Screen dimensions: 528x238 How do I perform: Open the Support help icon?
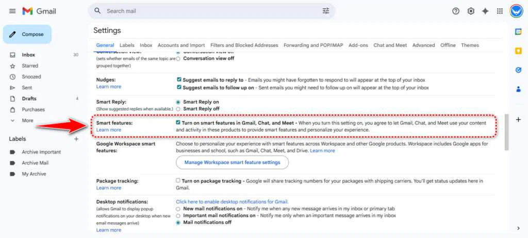pyautogui.click(x=456, y=11)
